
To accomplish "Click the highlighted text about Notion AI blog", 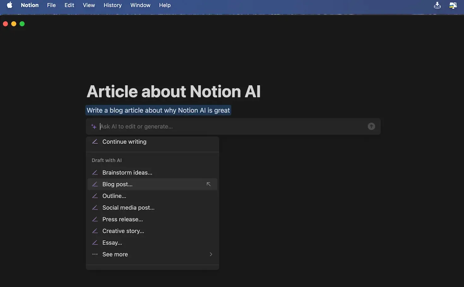I will [158, 110].
